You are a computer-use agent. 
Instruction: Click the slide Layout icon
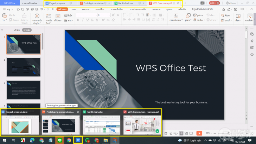(x=58, y=16)
